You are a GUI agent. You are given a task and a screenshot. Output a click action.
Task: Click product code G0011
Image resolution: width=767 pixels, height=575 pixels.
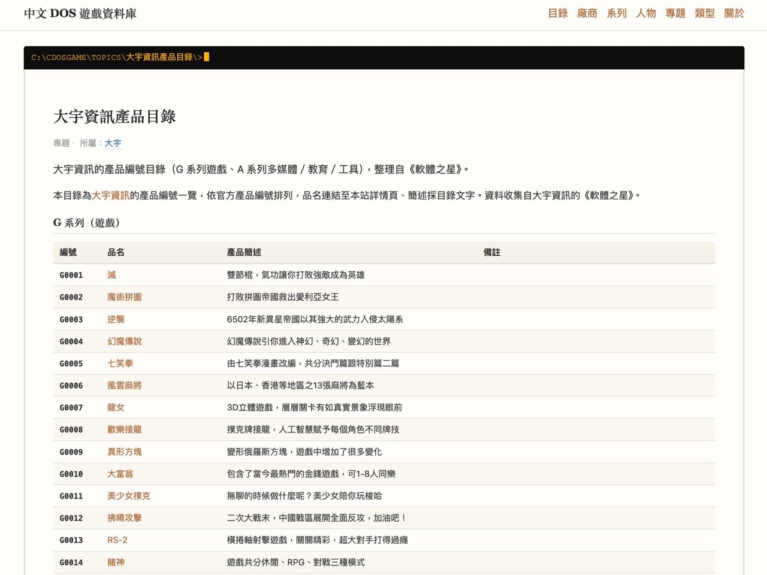tap(71, 496)
